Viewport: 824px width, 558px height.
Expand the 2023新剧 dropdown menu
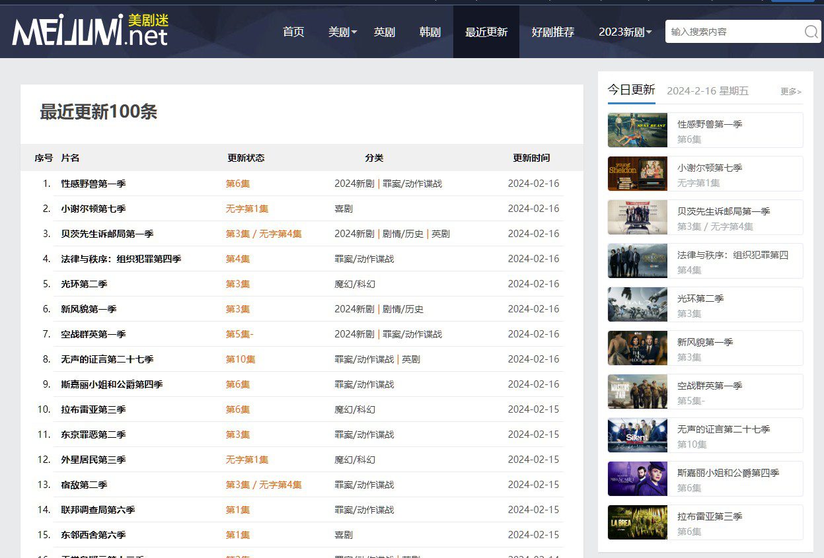coord(624,32)
